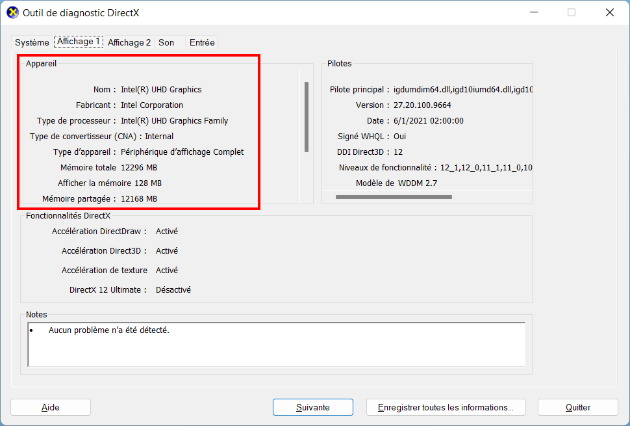Click the WDDM 2.7 driver model value
This screenshot has height=426, width=630.
tap(418, 183)
